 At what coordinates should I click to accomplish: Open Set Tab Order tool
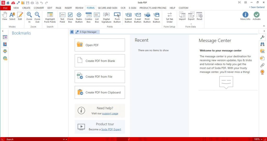pos(169,17)
